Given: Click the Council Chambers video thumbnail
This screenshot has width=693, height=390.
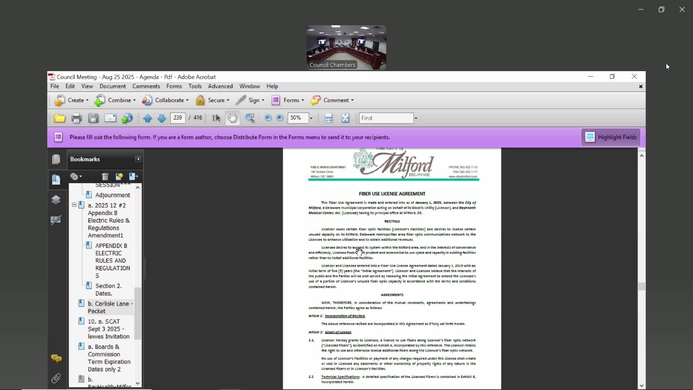Looking at the screenshot, I should pyautogui.click(x=346, y=47).
